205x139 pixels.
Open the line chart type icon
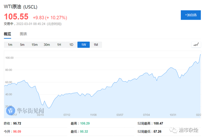coord(196,45)
